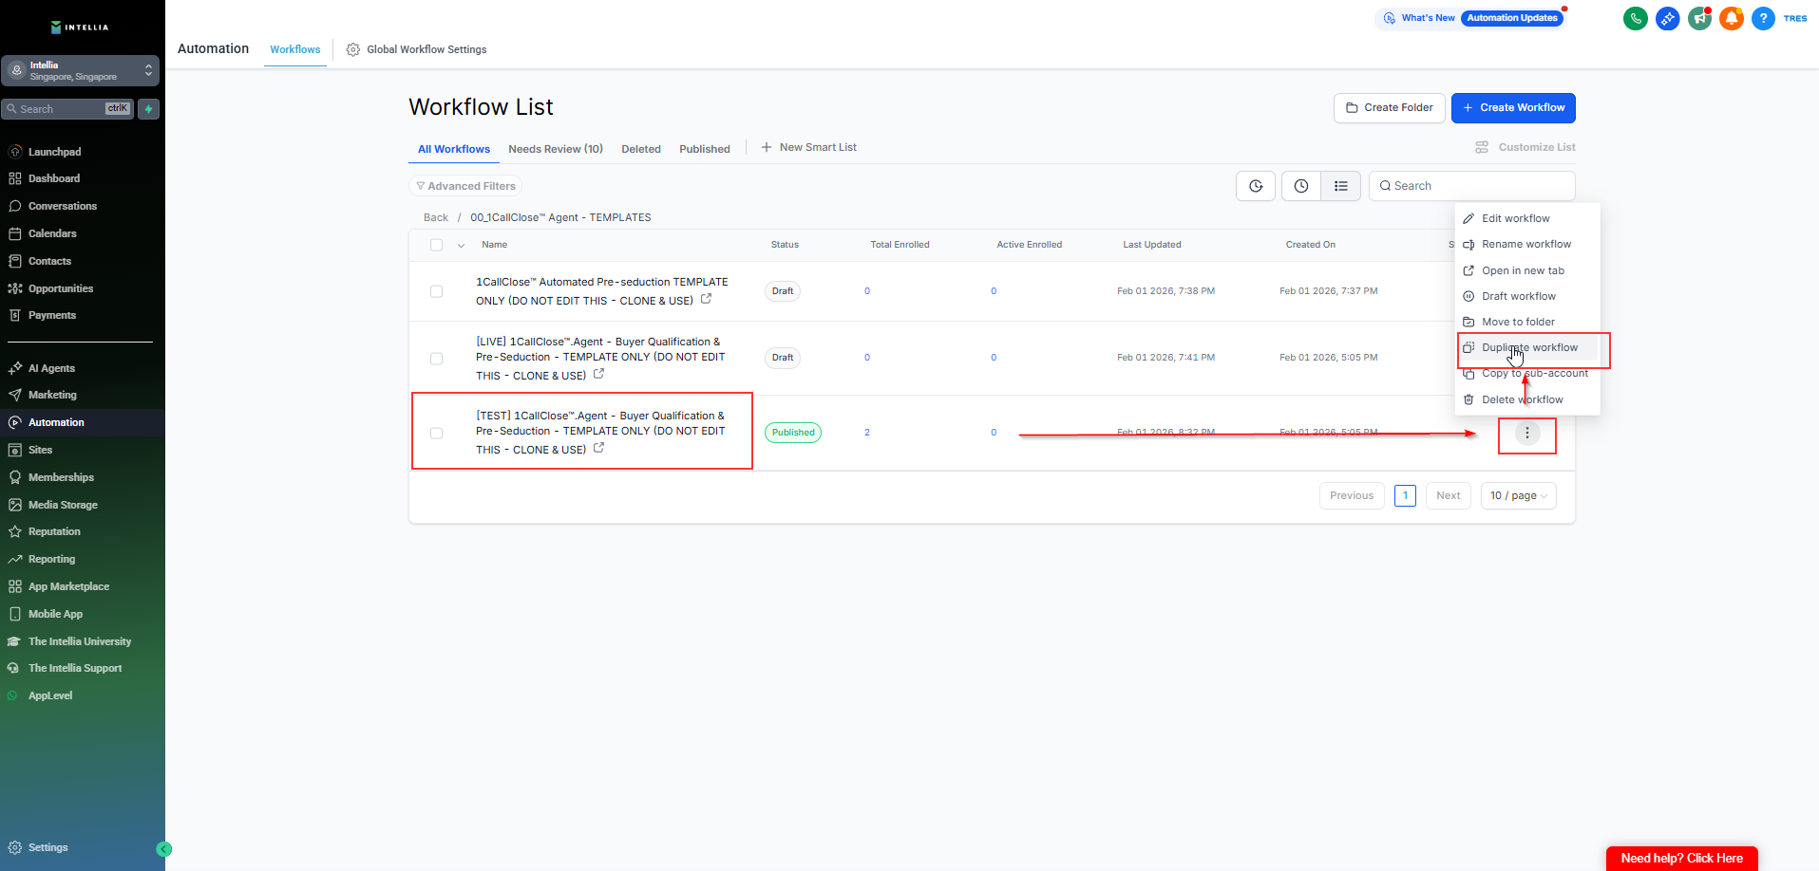Image resolution: width=1819 pixels, height=871 pixels.
Task: Open App Marketplace
Action: 68,586
